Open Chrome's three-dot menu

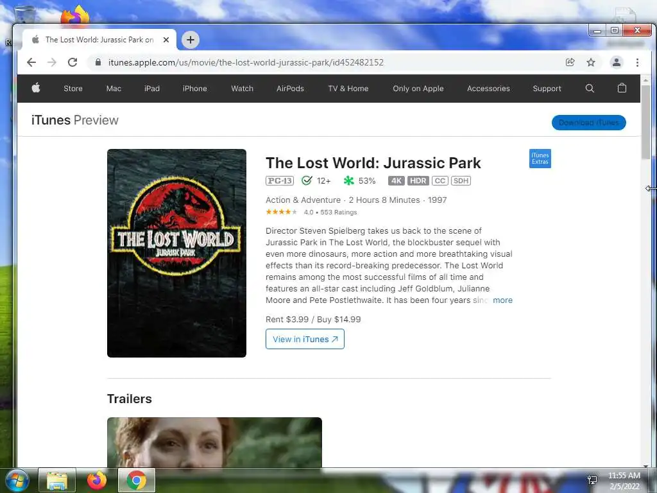[637, 62]
